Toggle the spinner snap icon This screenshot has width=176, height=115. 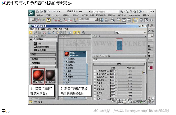point(70,20)
